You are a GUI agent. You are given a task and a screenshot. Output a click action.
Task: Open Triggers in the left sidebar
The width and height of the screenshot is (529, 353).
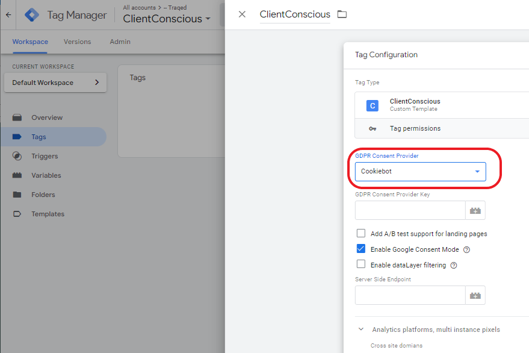pos(45,156)
